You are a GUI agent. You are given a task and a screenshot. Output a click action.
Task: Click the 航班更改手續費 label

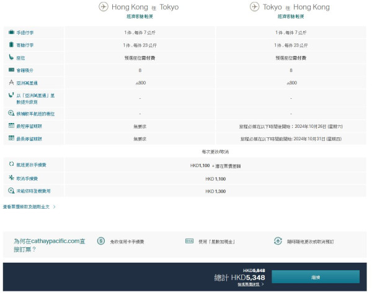pos(31,165)
